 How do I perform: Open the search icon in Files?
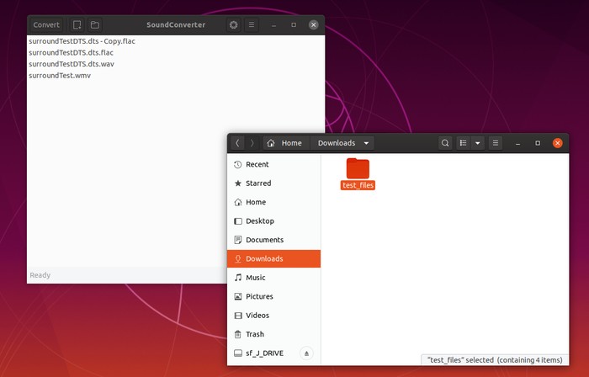coord(445,143)
